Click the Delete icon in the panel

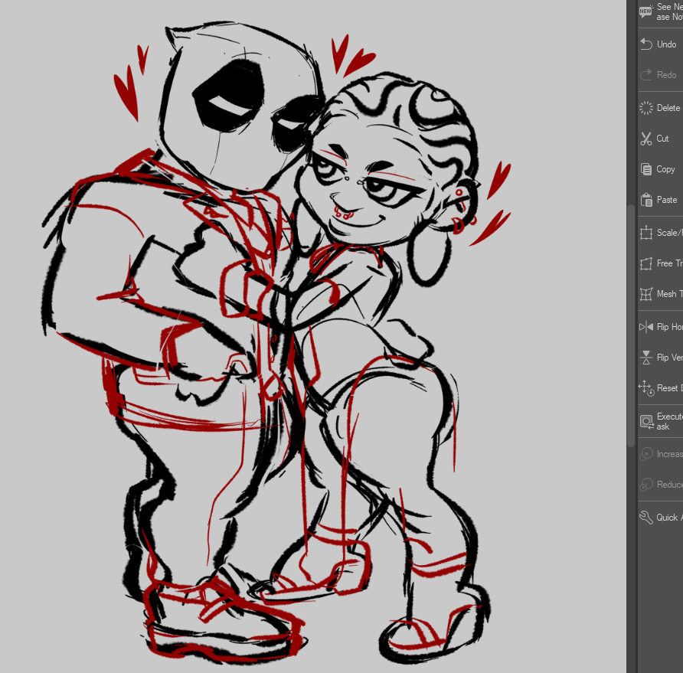pyautogui.click(x=646, y=108)
